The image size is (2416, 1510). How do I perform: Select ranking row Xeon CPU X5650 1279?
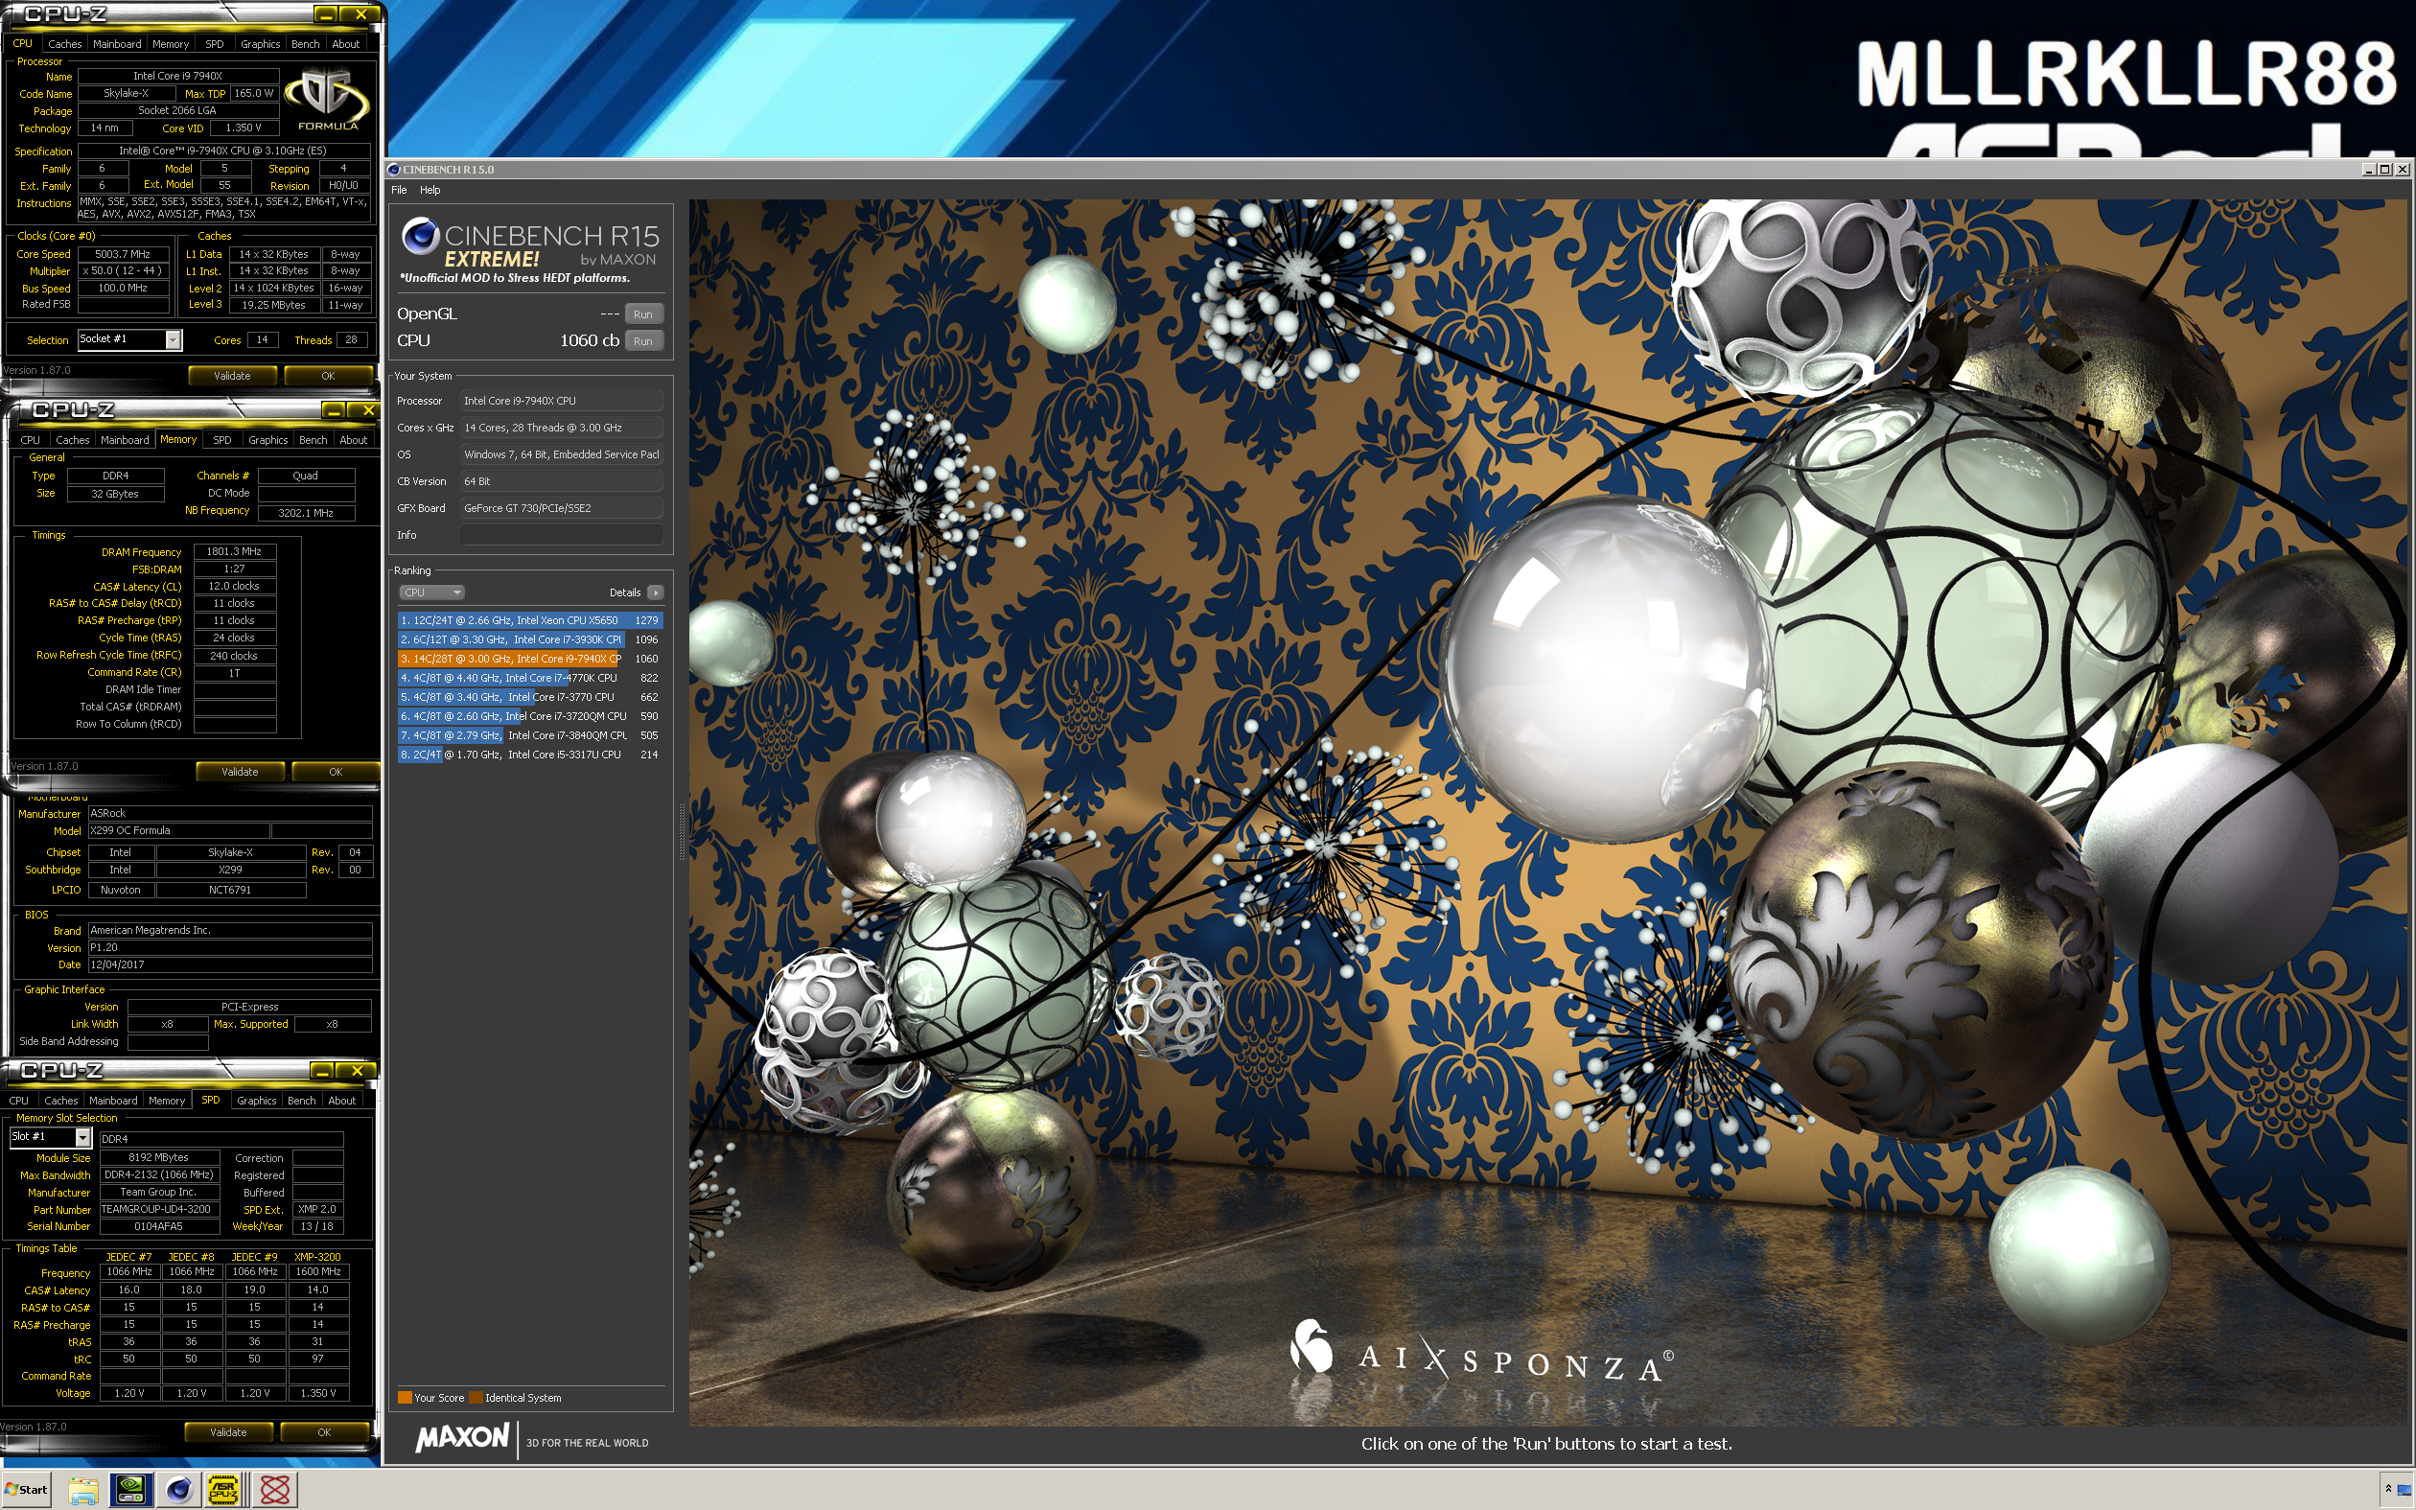529,620
